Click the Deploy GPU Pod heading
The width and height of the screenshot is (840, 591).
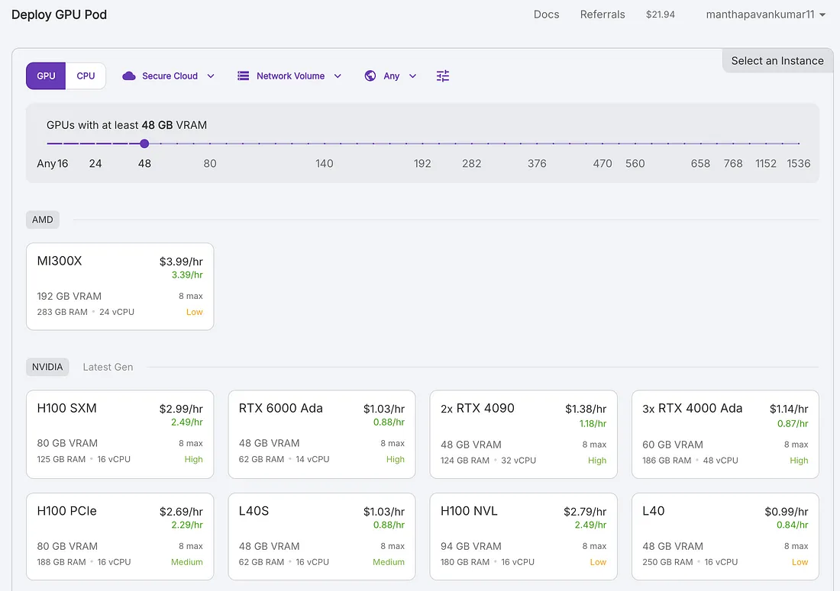[x=59, y=14]
